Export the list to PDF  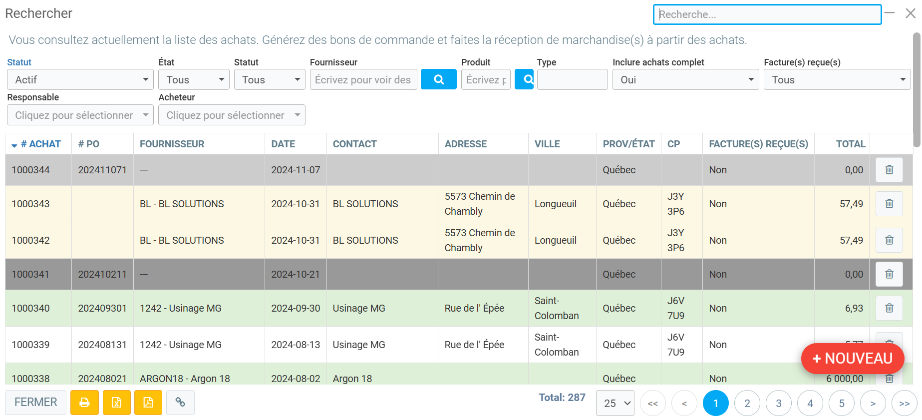(x=148, y=403)
